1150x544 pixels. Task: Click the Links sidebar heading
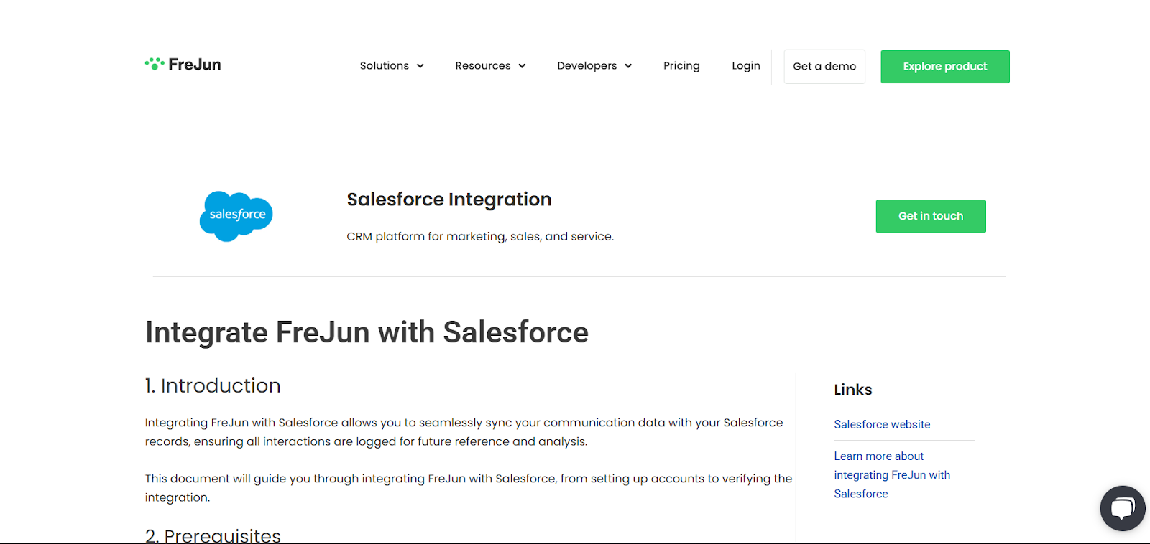[852, 390]
